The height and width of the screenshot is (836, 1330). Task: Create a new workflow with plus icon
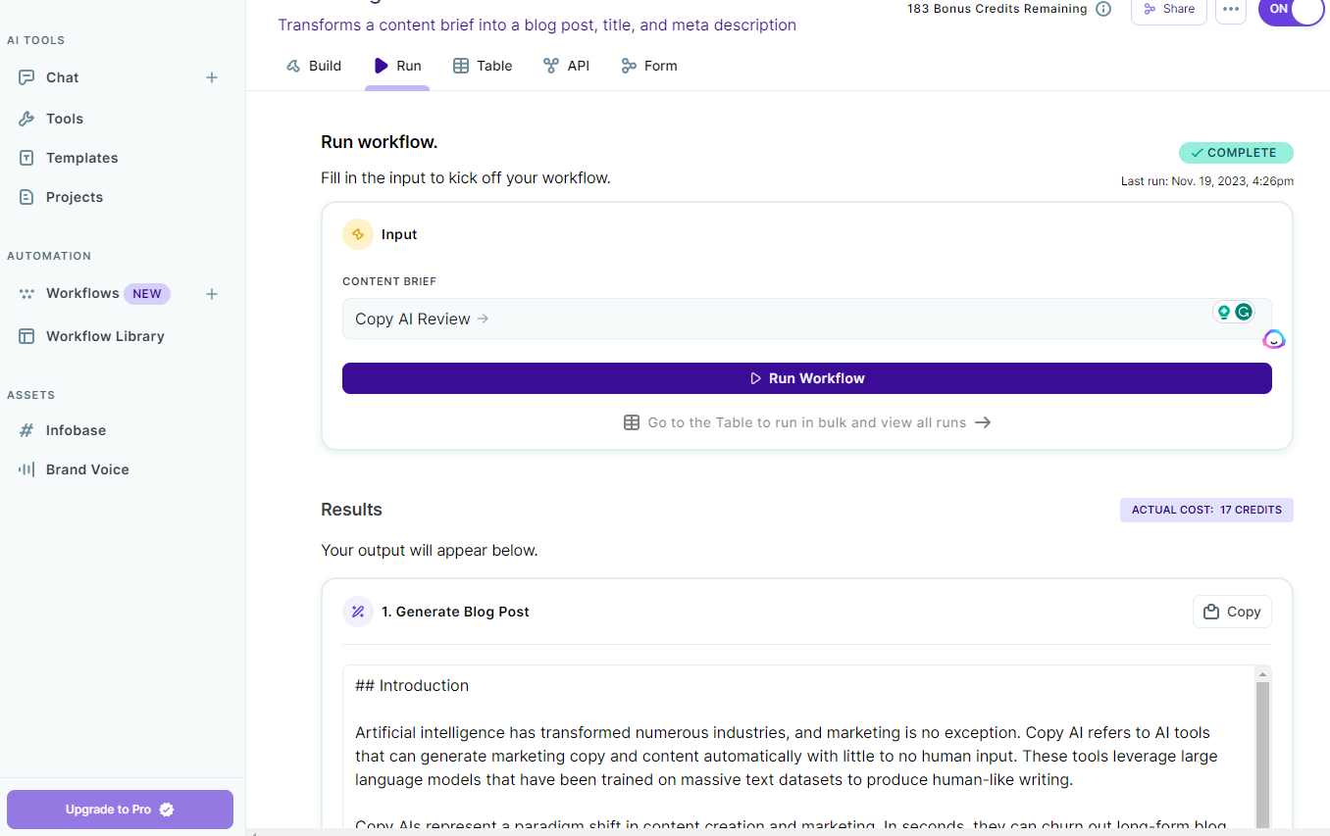click(212, 294)
